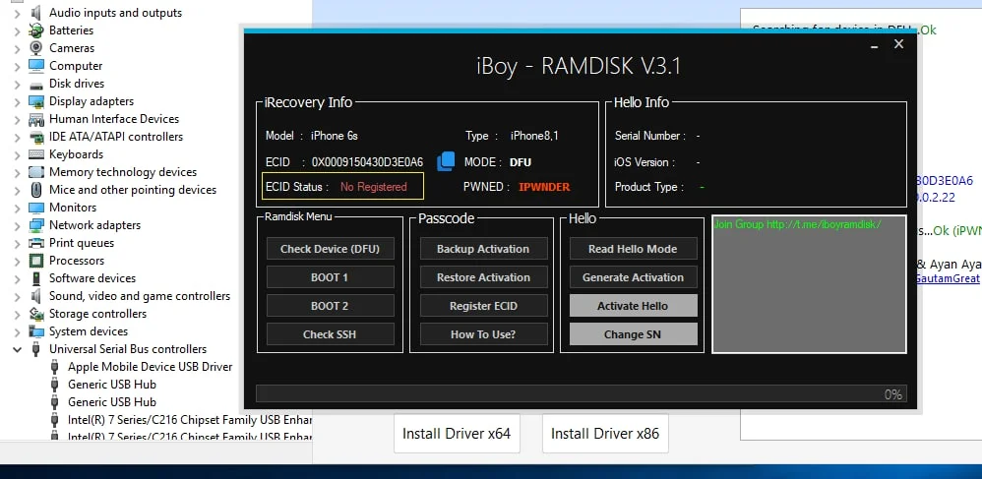Click the BOOT 2 button
The image size is (982, 479).
point(330,306)
